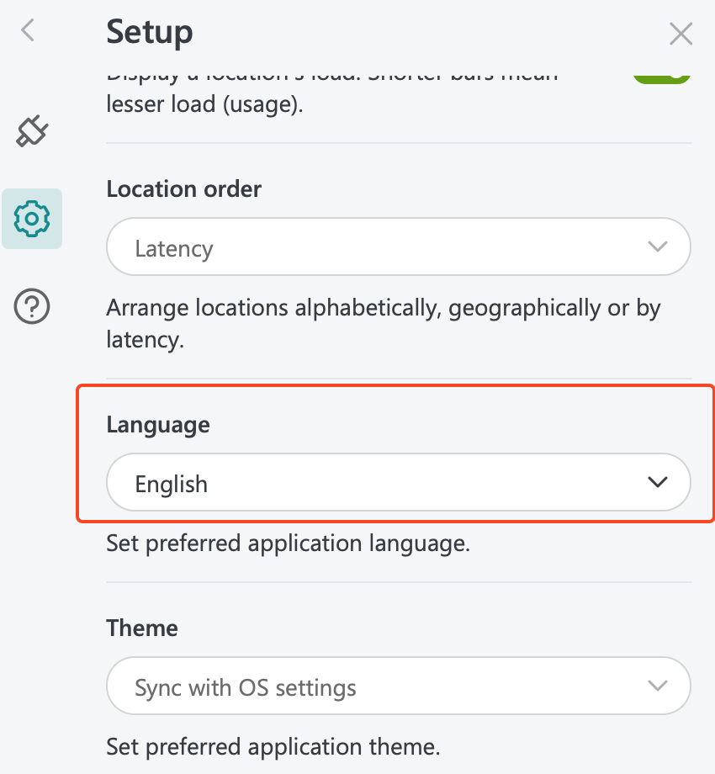Image resolution: width=715 pixels, height=774 pixels.
Task: Click 'Set preferred application theme' text
Action: click(x=273, y=746)
